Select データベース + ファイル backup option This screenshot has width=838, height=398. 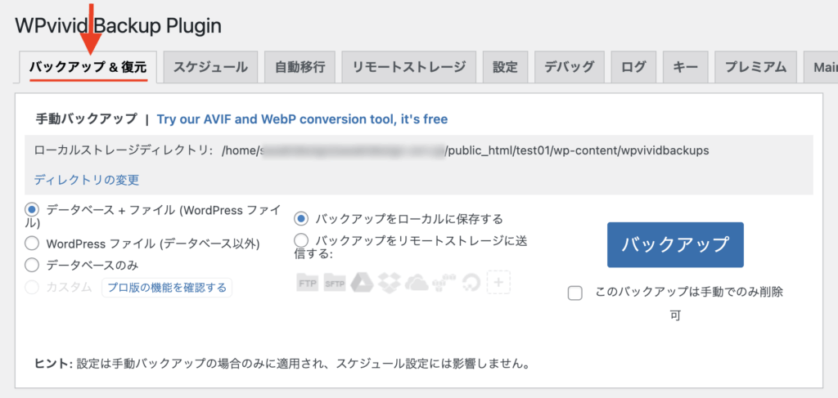coord(32,210)
